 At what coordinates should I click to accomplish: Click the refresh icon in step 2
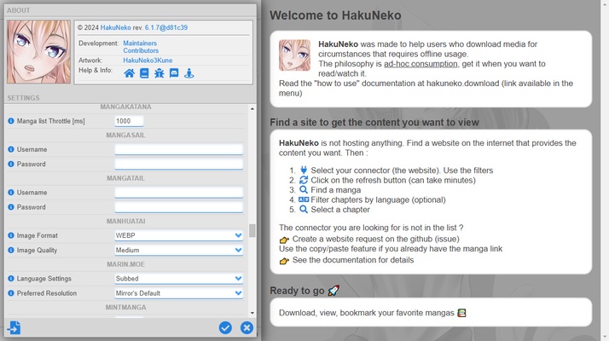pyautogui.click(x=304, y=180)
